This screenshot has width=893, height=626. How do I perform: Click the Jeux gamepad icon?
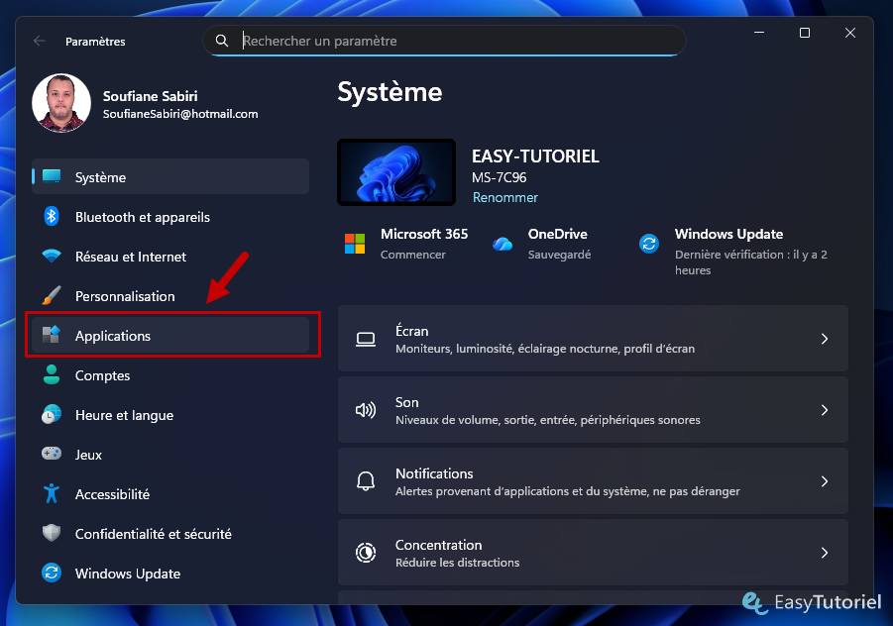point(52,454)
